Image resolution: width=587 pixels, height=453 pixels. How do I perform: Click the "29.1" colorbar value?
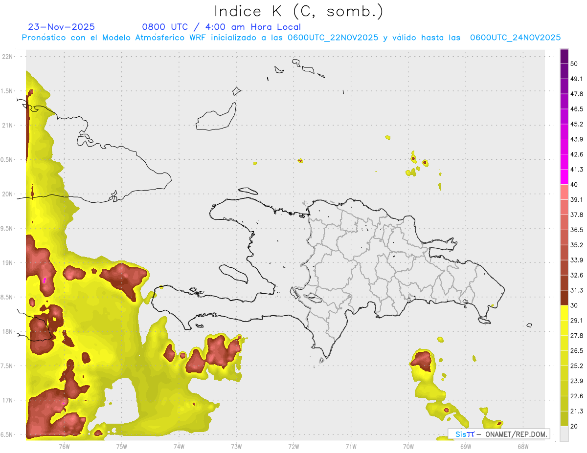(577, 321)
